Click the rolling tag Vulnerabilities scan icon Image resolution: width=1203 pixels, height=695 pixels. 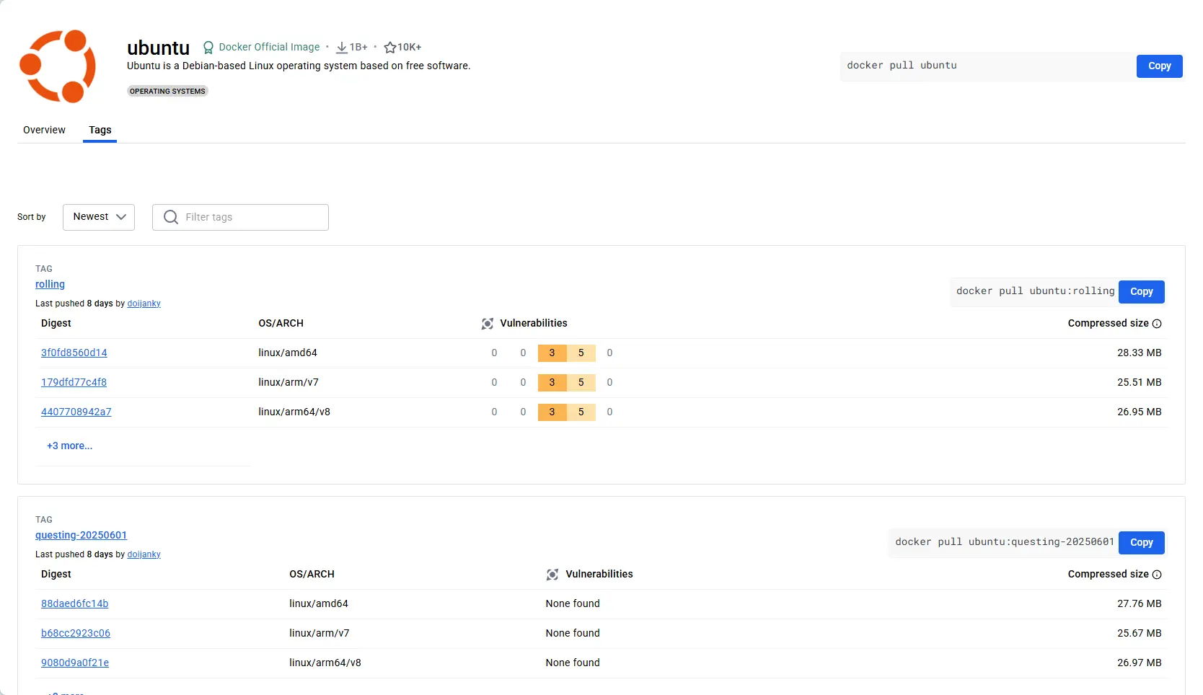click(x=488, y=324)
